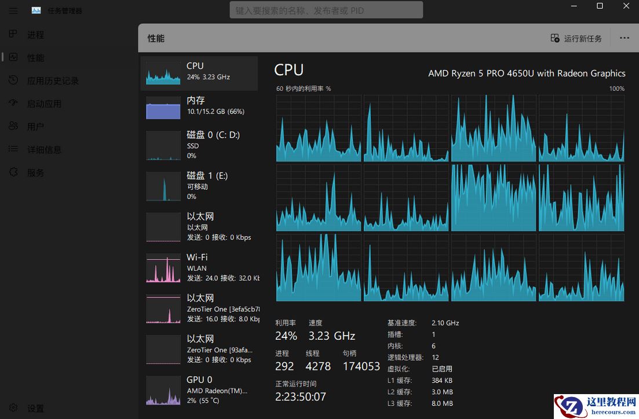This screenshot has width=639, height=419.
Task: Open the 用户 (Users) page
Action: (35, 126)
